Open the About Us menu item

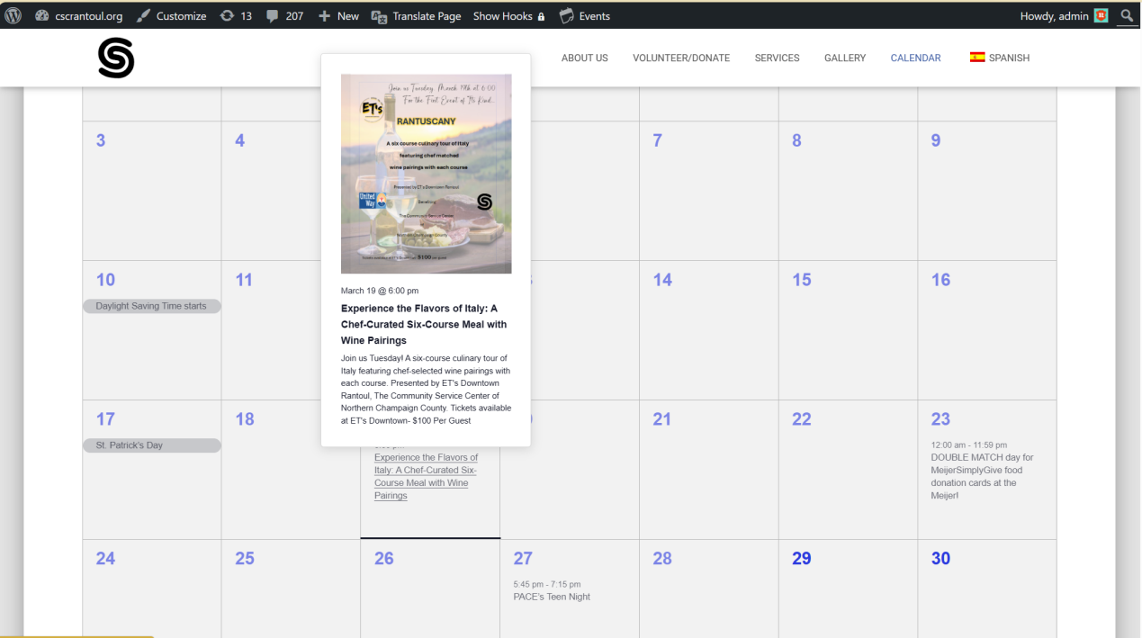coord(584,58)
